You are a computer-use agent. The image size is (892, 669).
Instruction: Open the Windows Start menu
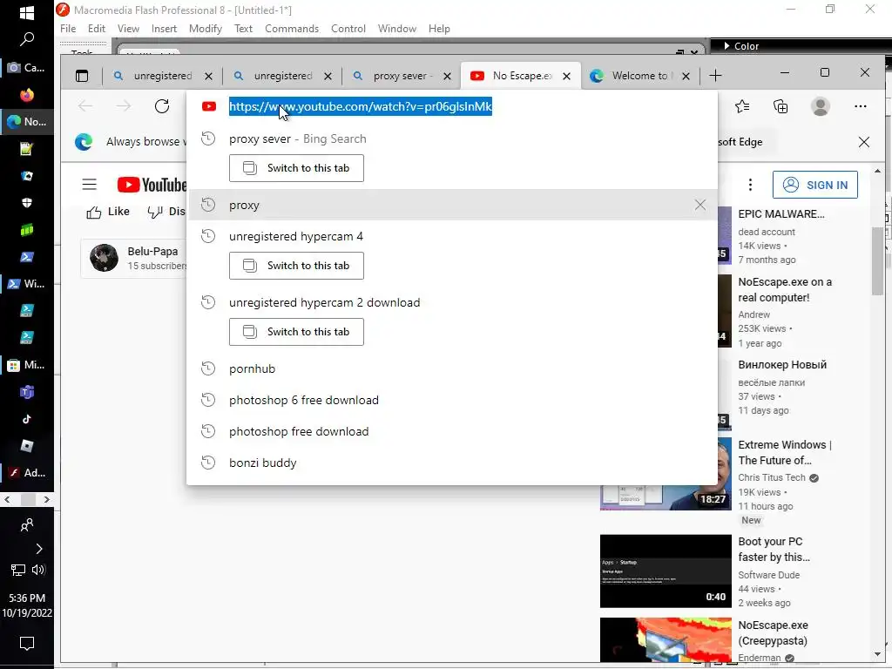click(x=27, y=12)
